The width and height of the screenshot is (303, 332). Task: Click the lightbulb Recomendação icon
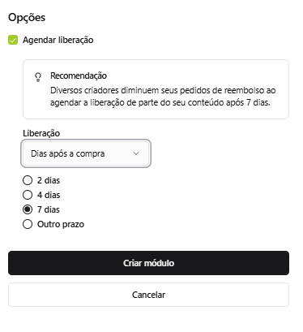coord(38,77)
